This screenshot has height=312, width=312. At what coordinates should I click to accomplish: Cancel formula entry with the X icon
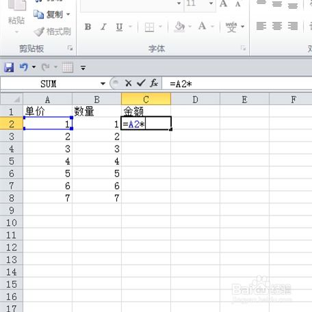click(x=129, y=83)
